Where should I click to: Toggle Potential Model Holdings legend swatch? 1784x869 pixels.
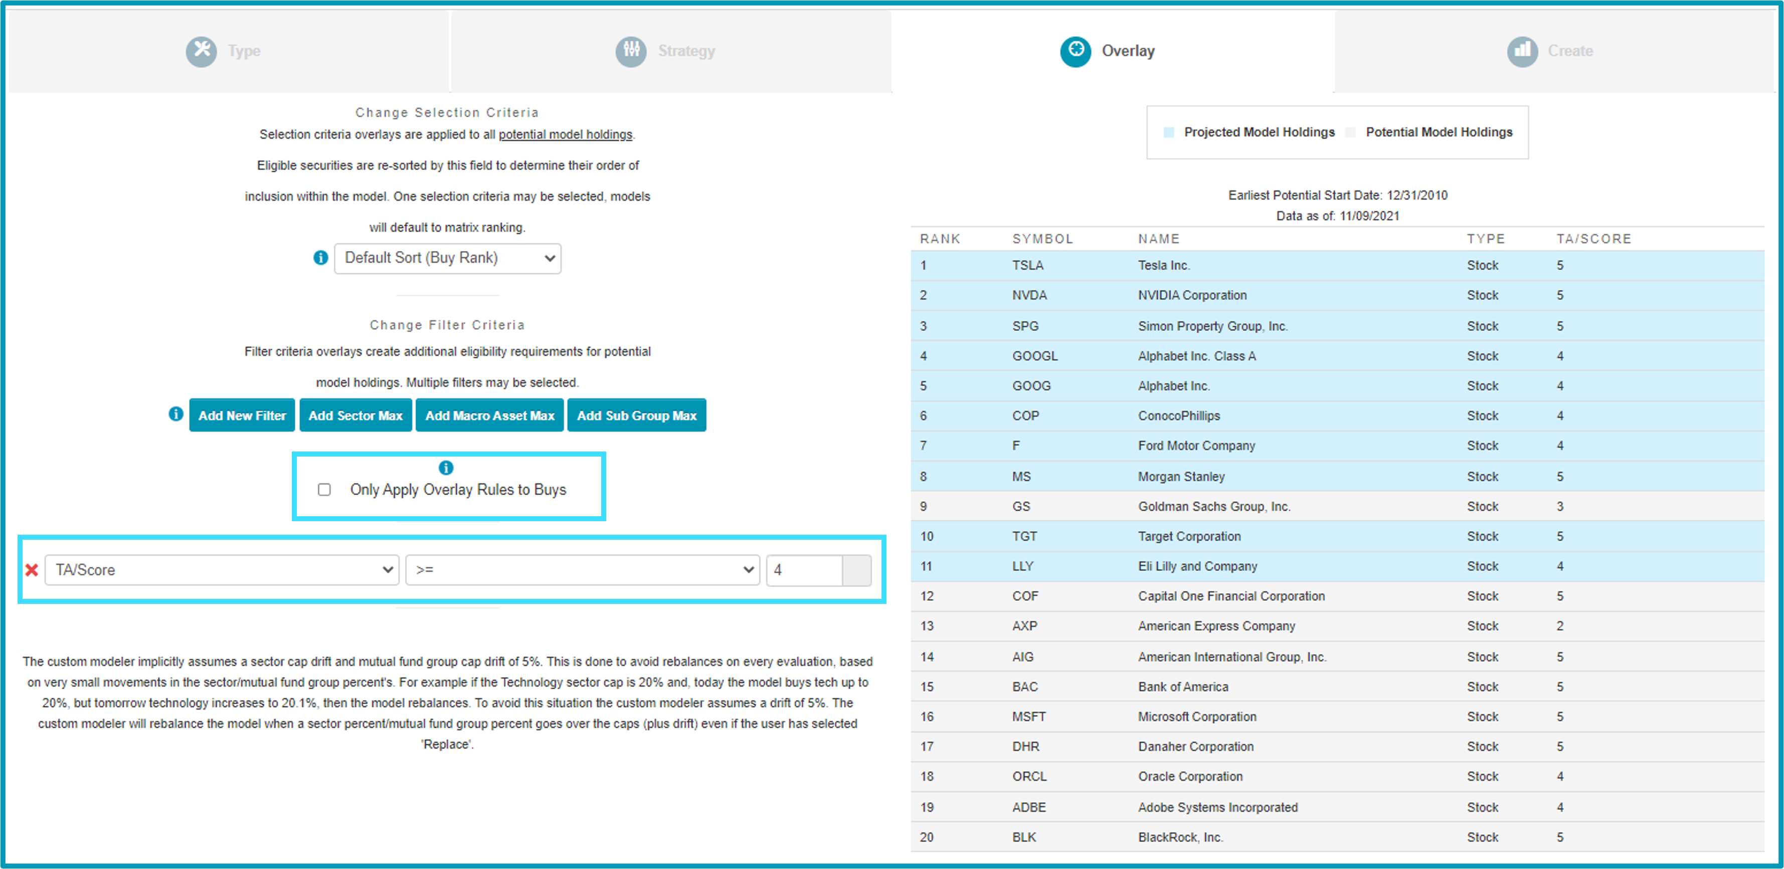click(x=1350, y=132)
